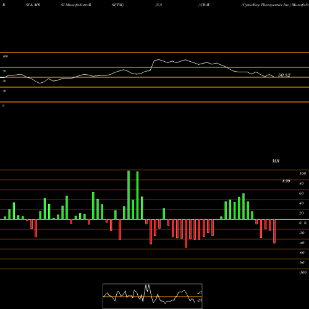The width and height of the screenshot is (309, 309).
Task: Click the MR axis label -40
Action: tap(302, 243)
